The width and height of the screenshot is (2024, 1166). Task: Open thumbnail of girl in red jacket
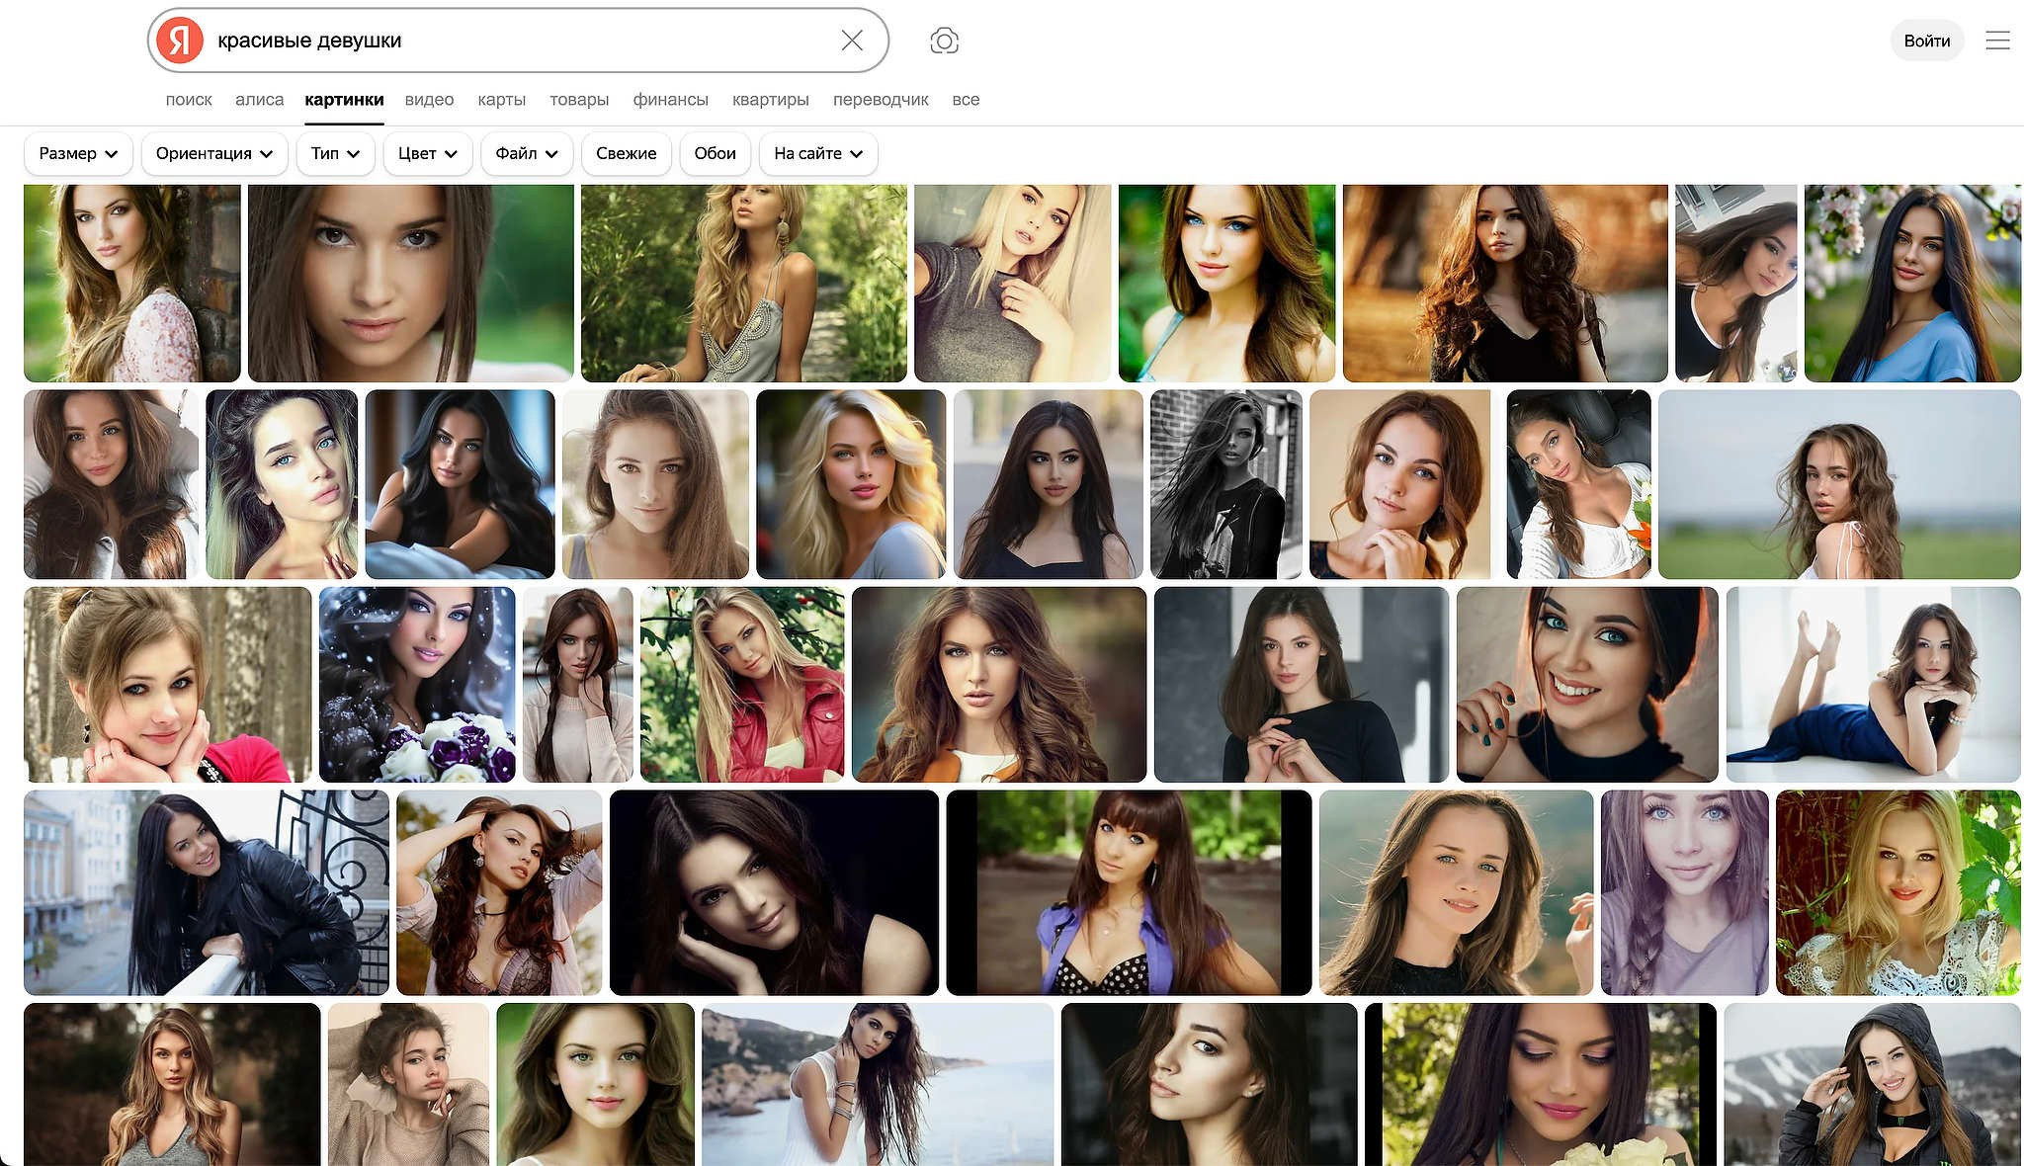[x=742, y=684]
